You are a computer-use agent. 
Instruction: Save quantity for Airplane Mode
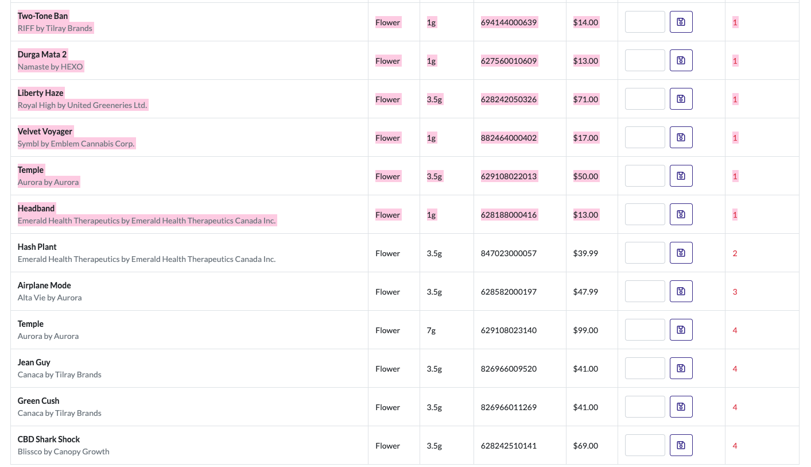coord(681,291)
